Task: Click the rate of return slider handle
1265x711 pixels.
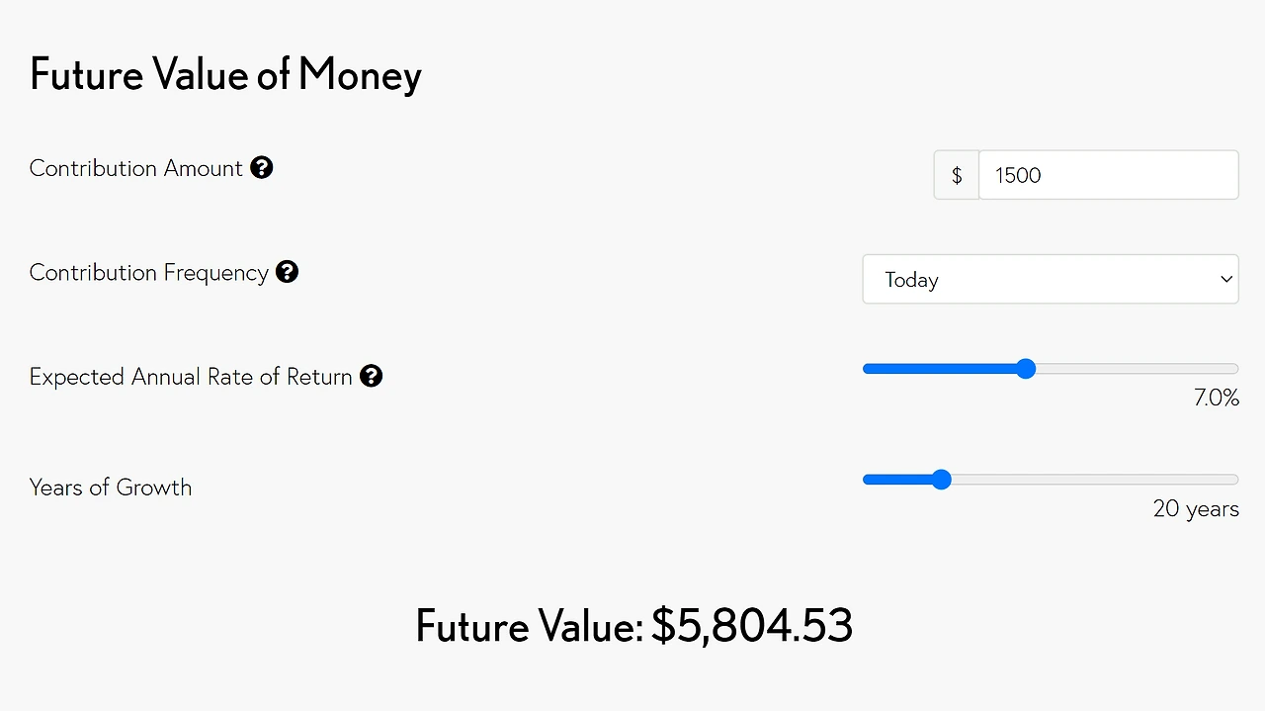Action: [x=1026, y=369]
